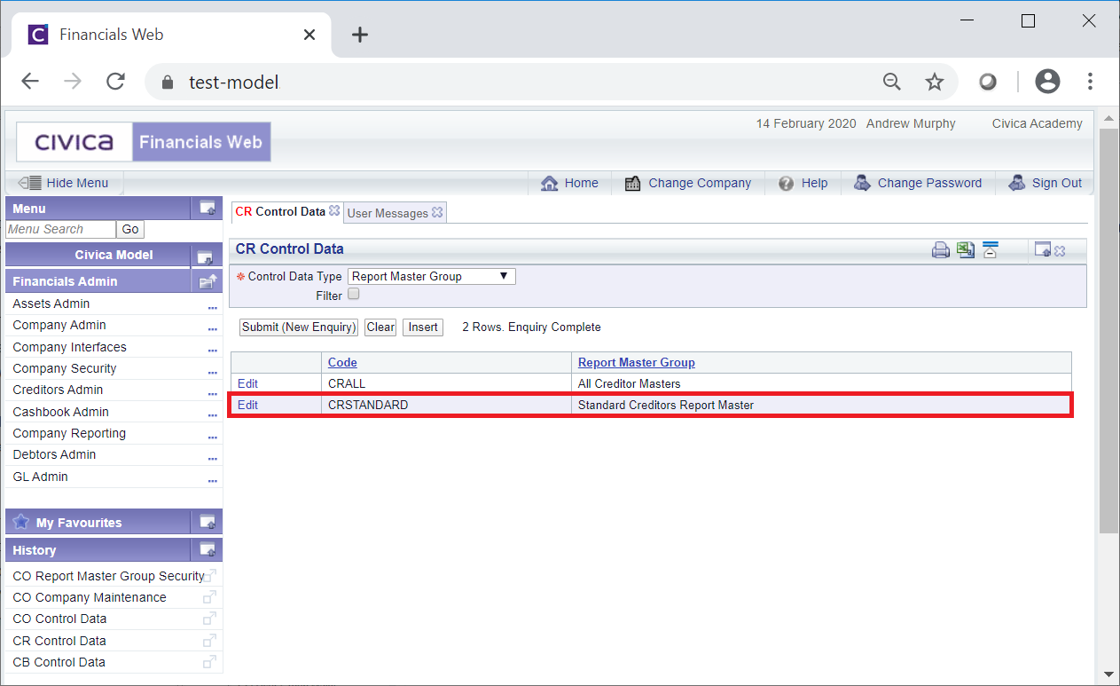Screen dimensions: 1120x686
Task: Edit the CRSTANDARD row
Action: click(x=247, y=405)
